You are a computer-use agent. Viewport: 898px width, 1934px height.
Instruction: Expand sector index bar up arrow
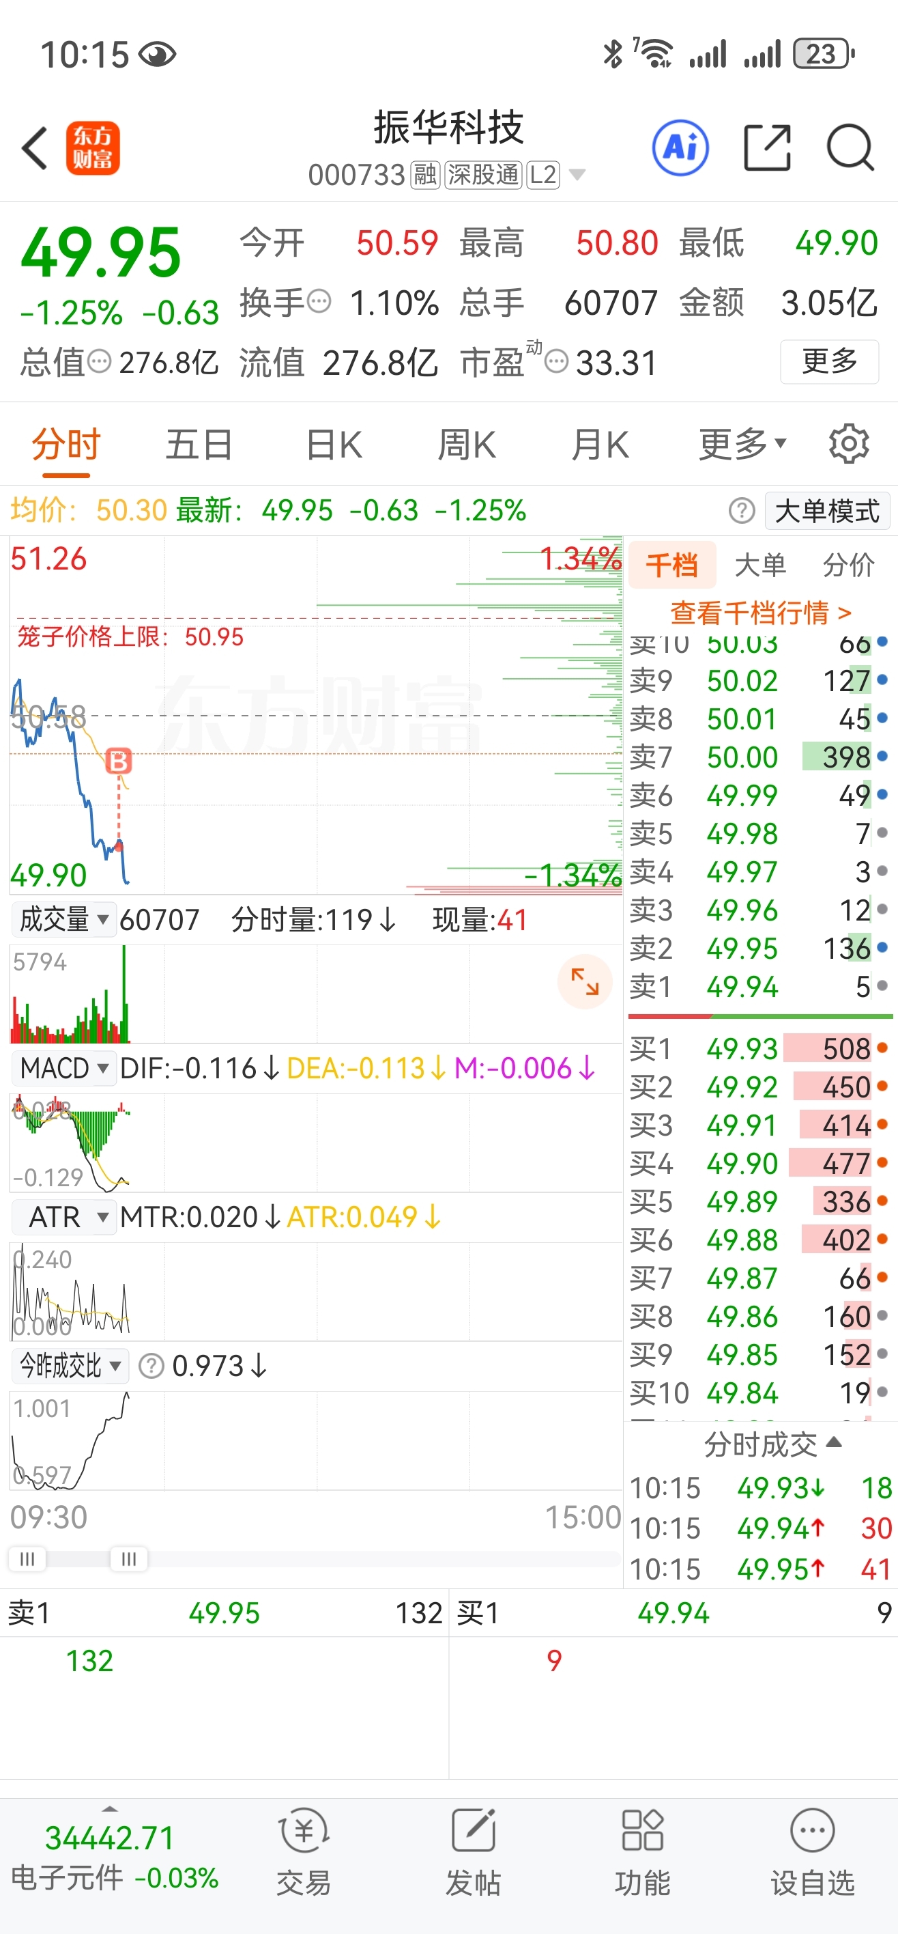tap(111, 1808)
